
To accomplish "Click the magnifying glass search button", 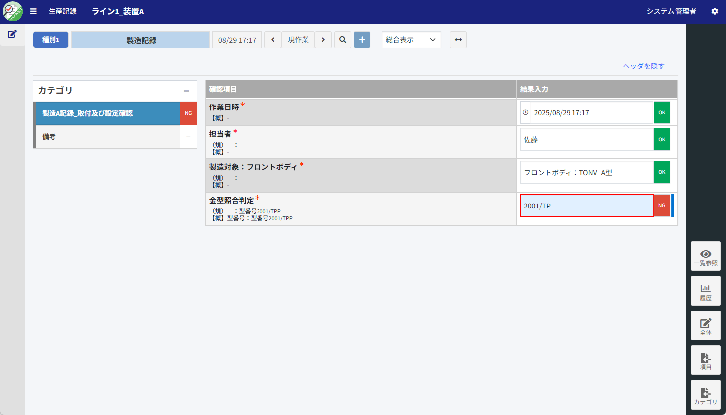I will click(342, 40).
